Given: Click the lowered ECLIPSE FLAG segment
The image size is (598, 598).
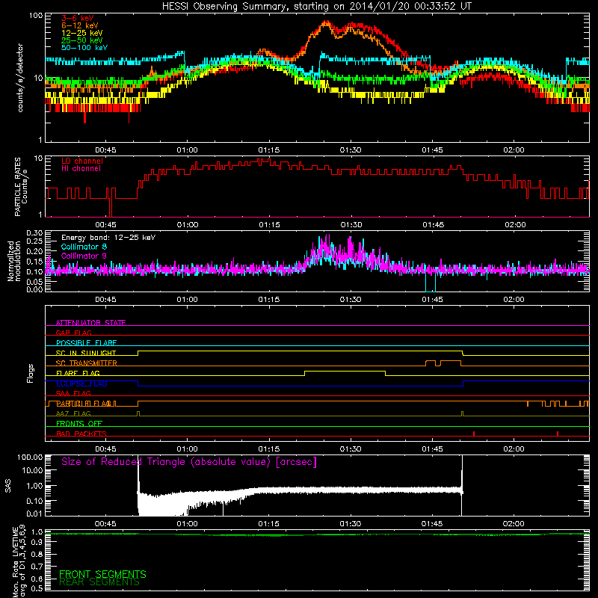Looking at the screenshot, I should (300, 386).
